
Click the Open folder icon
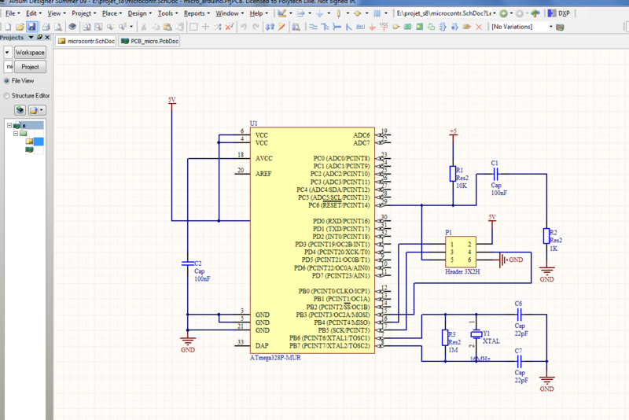pos(19,27)
